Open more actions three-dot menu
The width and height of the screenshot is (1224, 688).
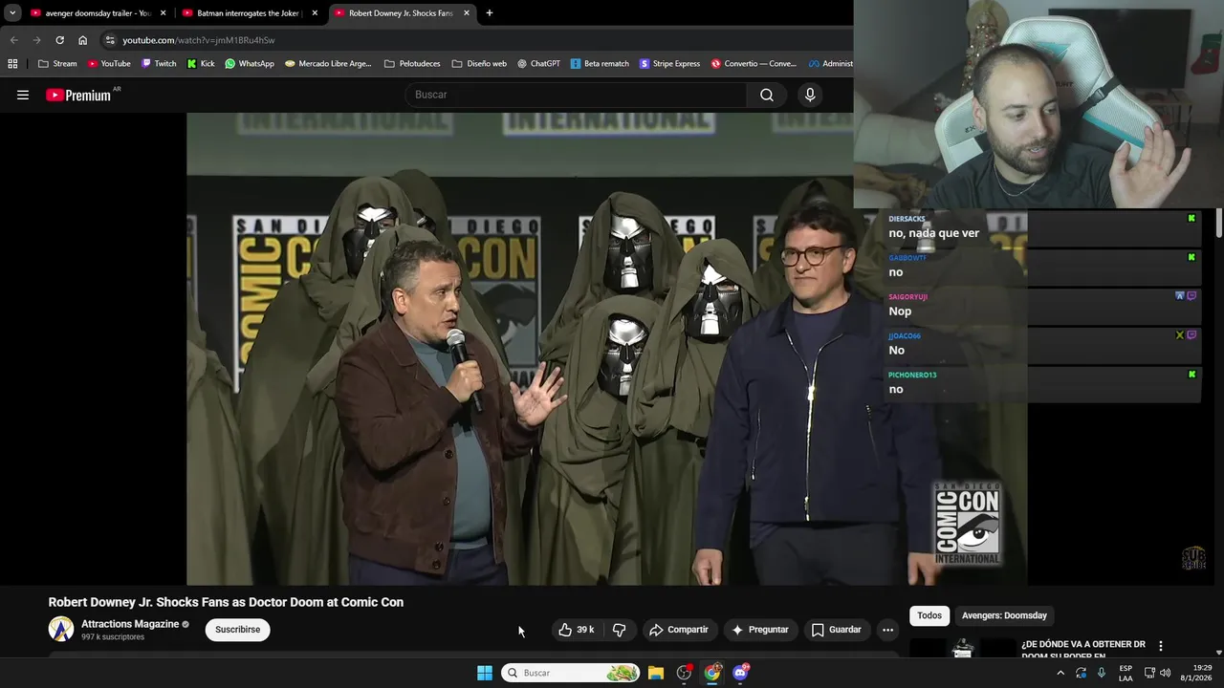(887, 630)
